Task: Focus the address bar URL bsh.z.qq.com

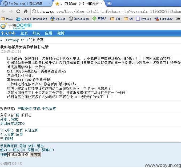Action: 108,11
